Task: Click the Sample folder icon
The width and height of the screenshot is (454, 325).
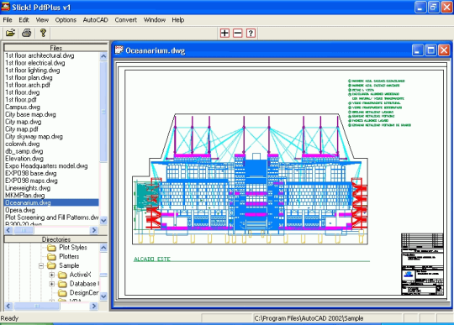Action: click(51, 265)
